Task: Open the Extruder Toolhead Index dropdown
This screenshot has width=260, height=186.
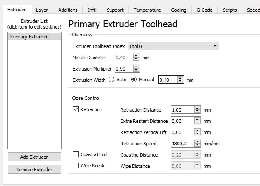Action: (173, 46)
